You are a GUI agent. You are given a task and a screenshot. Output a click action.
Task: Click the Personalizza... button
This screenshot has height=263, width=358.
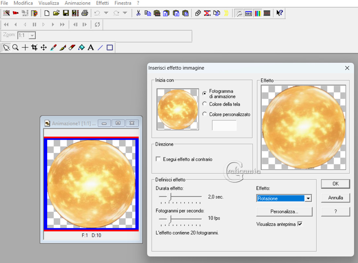pyautogui.click(x=284, y=212)
